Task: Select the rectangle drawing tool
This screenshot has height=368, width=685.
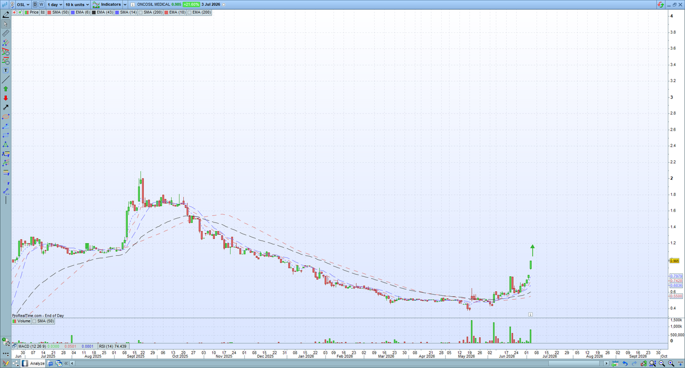Action: tap(6, 135)
